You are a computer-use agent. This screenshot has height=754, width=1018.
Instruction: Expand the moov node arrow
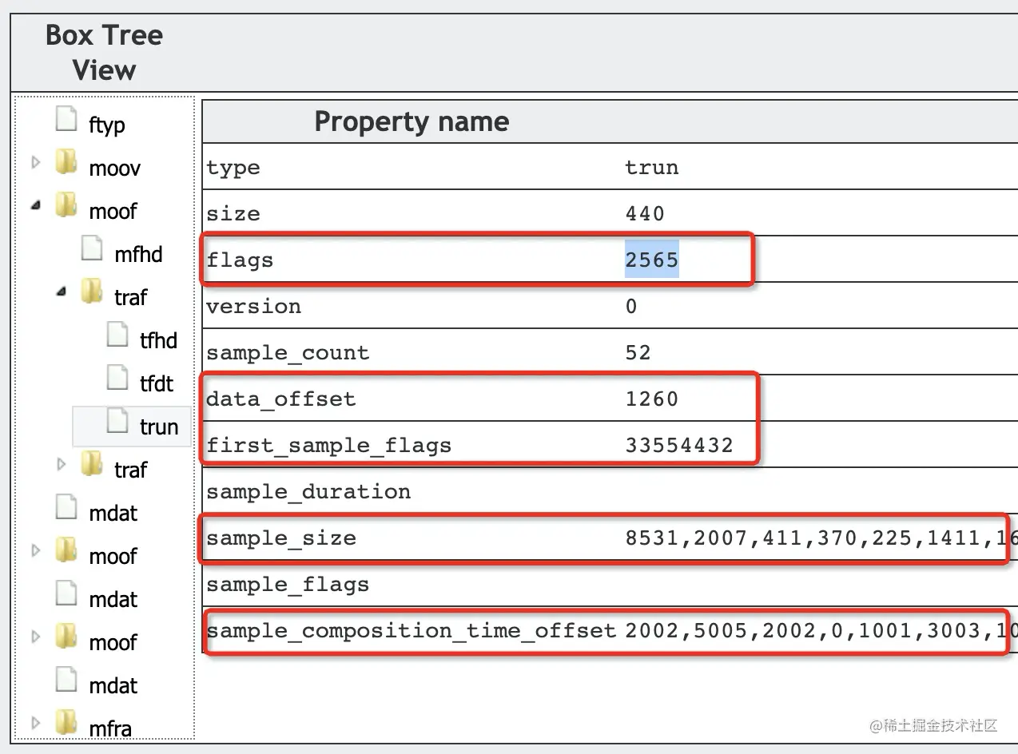(35, 163)
